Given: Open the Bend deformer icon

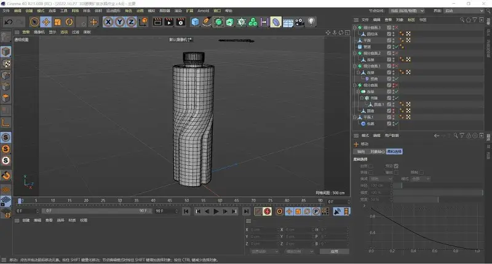Looking at the screenshot, I should pyautogui.click(x=276, y=22).
